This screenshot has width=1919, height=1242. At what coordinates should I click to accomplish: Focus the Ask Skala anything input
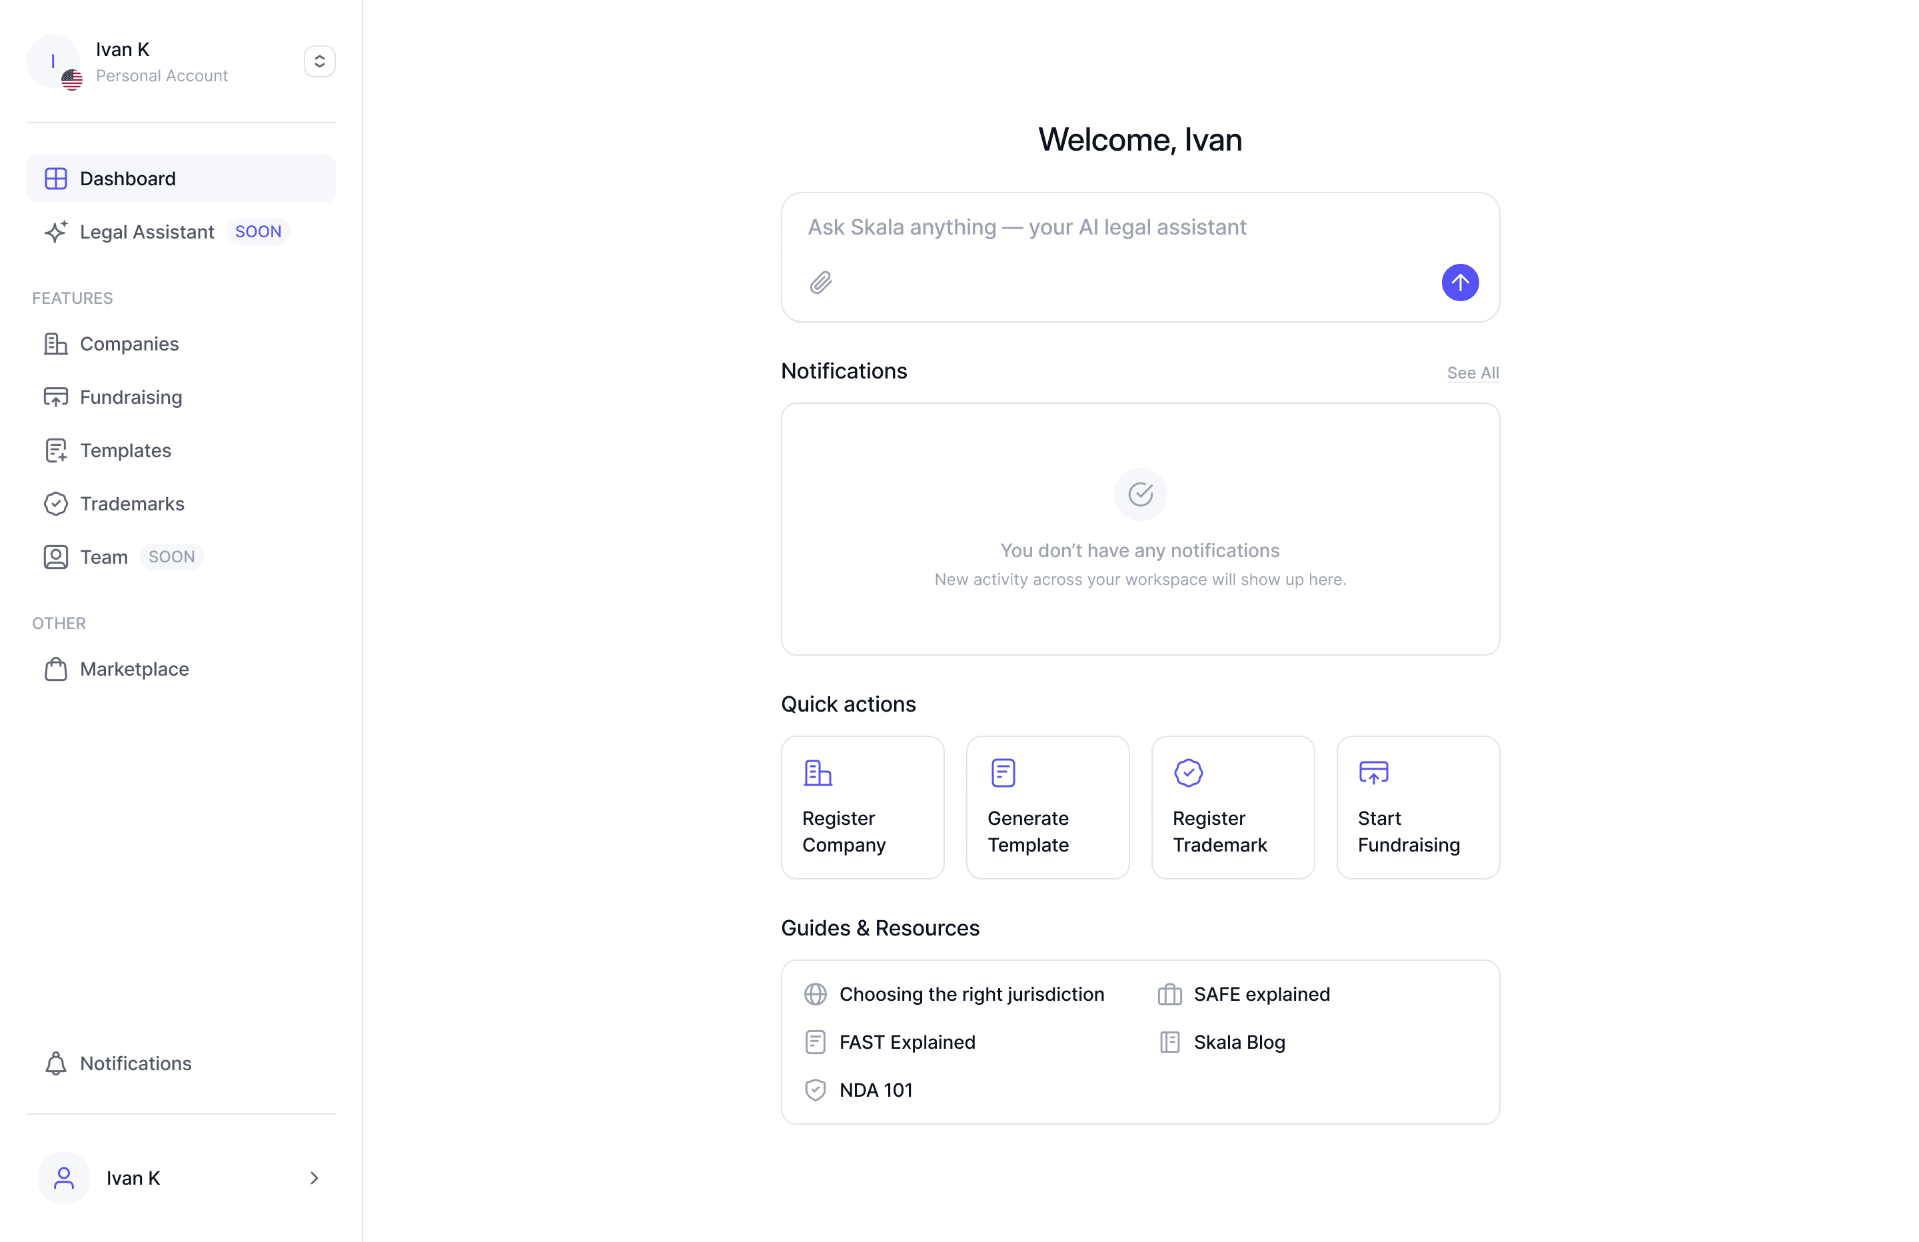(x=1113, y=227)
